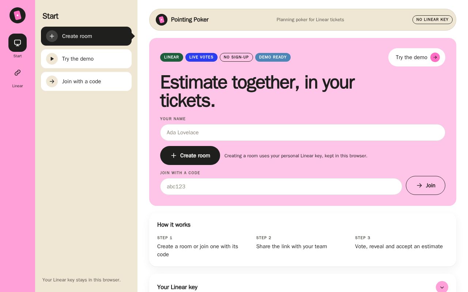Screen dimensions: 468x292
Task: Click the NO LINEAR KEY status badge
Action: [433, 20]
